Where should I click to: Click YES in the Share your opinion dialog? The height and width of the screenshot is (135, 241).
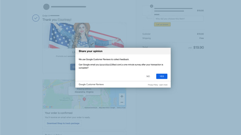pyautogui.click(x=162, y=76)
